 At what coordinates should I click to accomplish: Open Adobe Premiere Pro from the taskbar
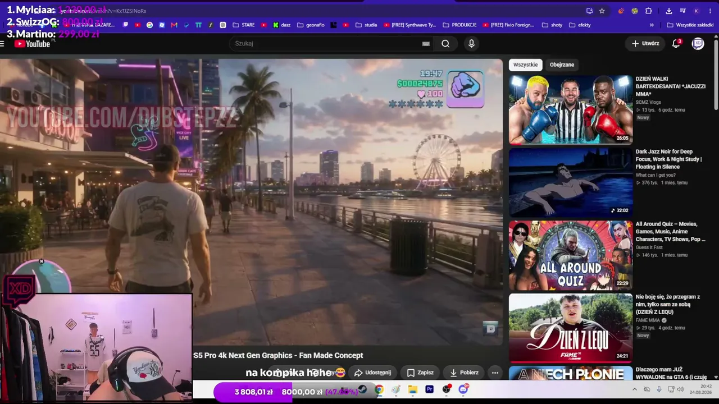[x=430, y=389]
